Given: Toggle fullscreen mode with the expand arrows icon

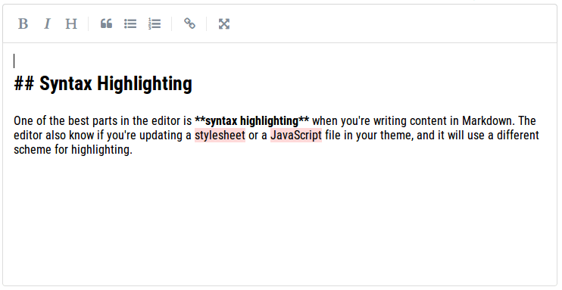Looking at the screenshot, I should [224, 24].
